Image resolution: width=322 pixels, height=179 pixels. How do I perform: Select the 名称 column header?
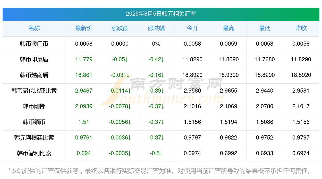click(x=34, y=28)
